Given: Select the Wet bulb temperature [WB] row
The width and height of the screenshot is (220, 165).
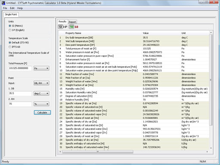Looking at the screenshot, I should (134, 41).
